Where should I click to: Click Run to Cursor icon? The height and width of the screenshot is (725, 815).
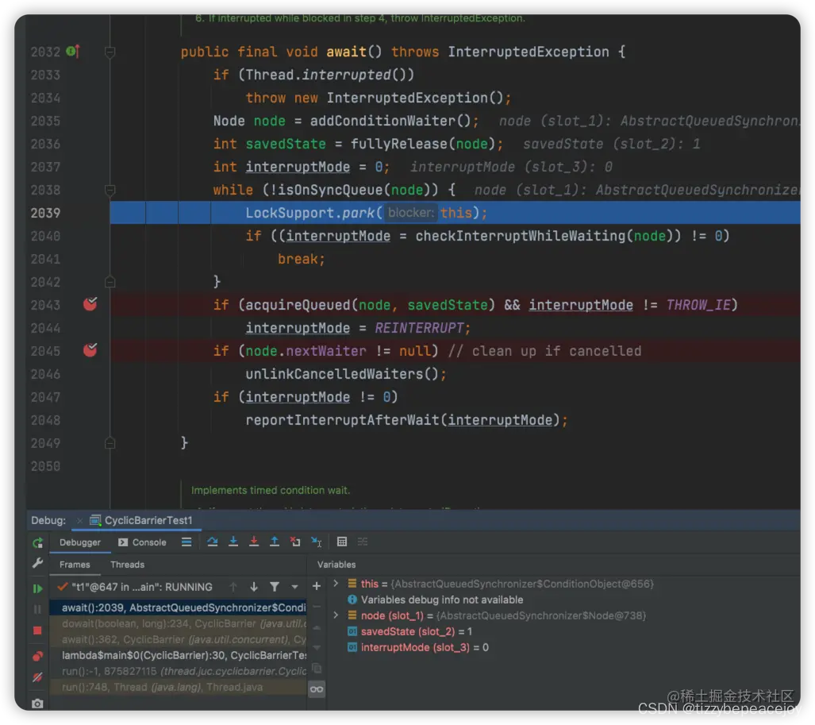click(316, 542)
